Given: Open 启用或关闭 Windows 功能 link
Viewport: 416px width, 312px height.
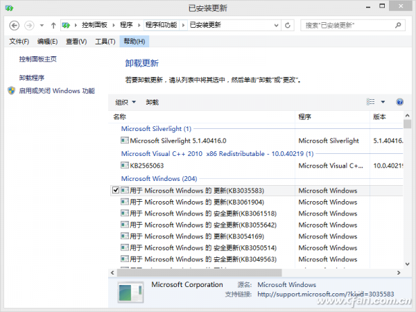Looking at the screenshot, I should click(x=57, y=91).
